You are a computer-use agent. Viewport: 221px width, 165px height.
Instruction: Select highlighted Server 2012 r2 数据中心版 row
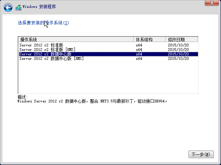click(x=108, y=54)
